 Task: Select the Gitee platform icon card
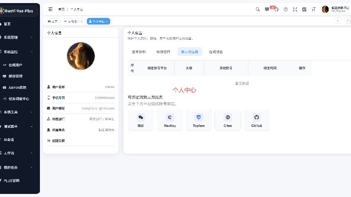tap(228, 120)
